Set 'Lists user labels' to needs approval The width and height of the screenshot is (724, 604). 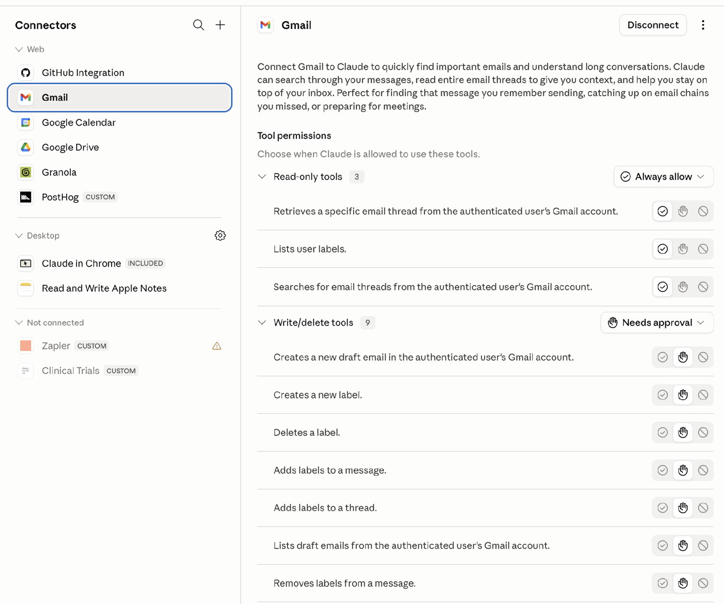click(x=683, y=249)
